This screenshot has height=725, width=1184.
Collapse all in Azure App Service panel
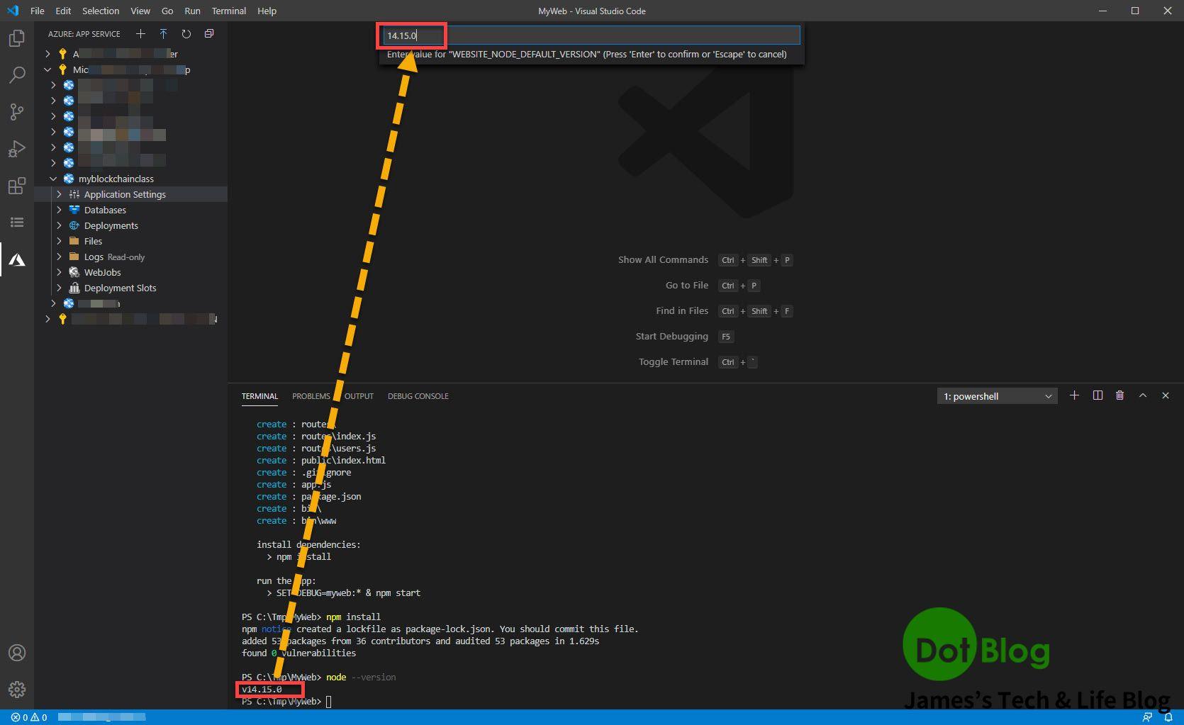click(x=208, y=34)
